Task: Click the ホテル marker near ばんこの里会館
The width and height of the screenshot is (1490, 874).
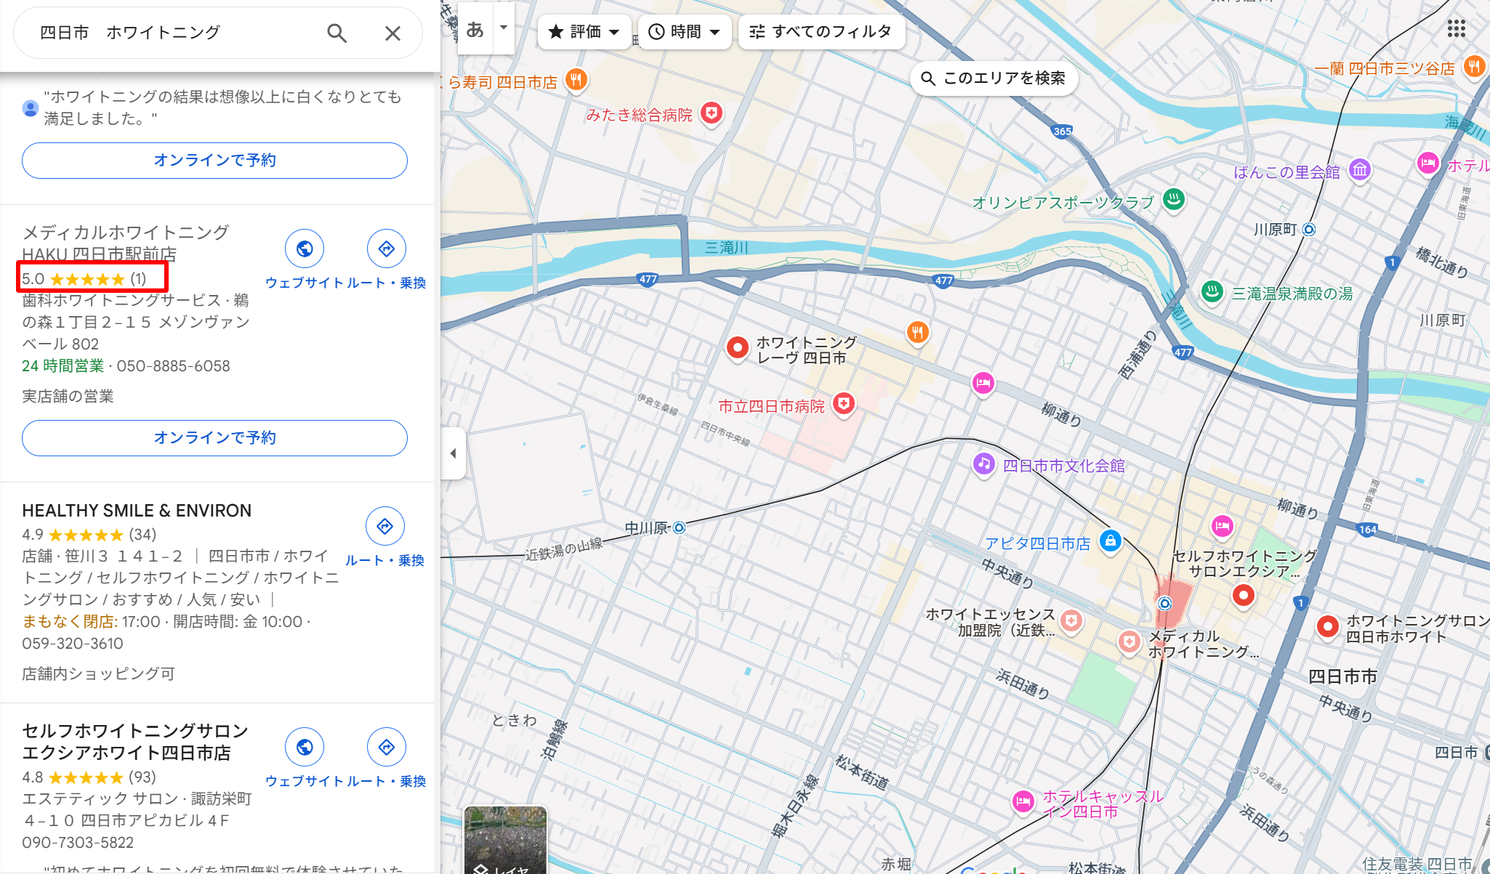Action: click(x=1427, y=163)
